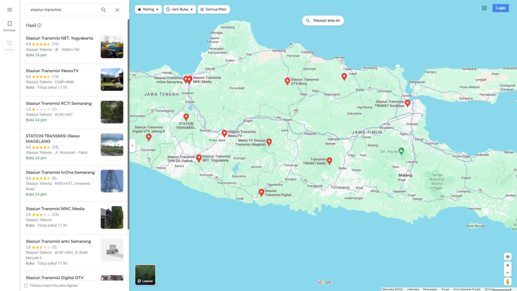
Task: Open the tvOne Semarang tower photo
Action: [x=112, y=181]
